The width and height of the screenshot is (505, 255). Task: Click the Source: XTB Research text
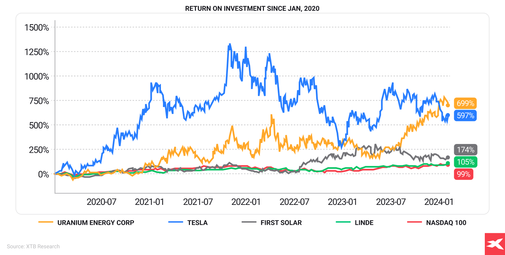click(x=33, y=247)
